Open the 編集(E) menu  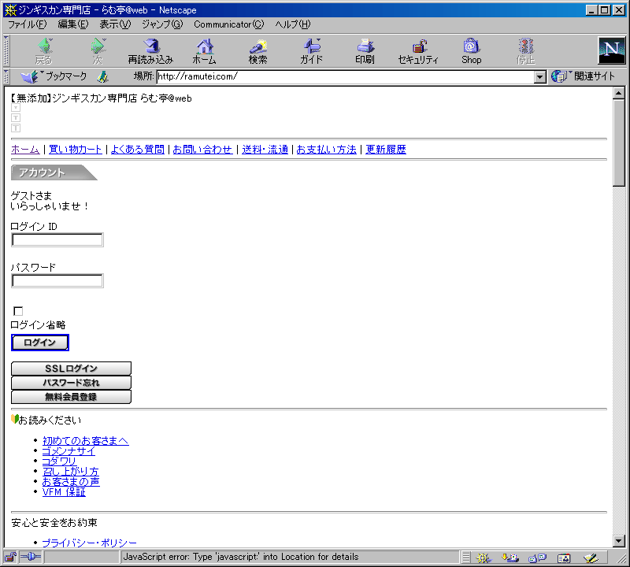[73, 24]
